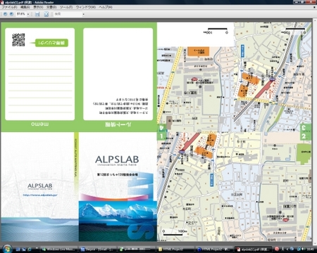Open the ヘルプ(H) menu

pos(106,7)
